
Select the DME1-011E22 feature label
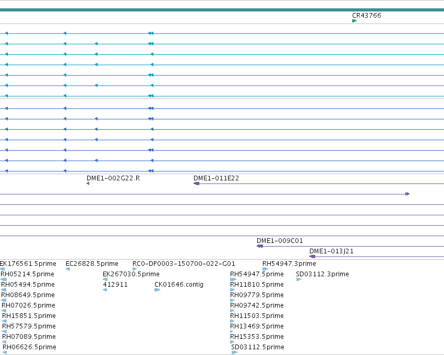point(217,178)
